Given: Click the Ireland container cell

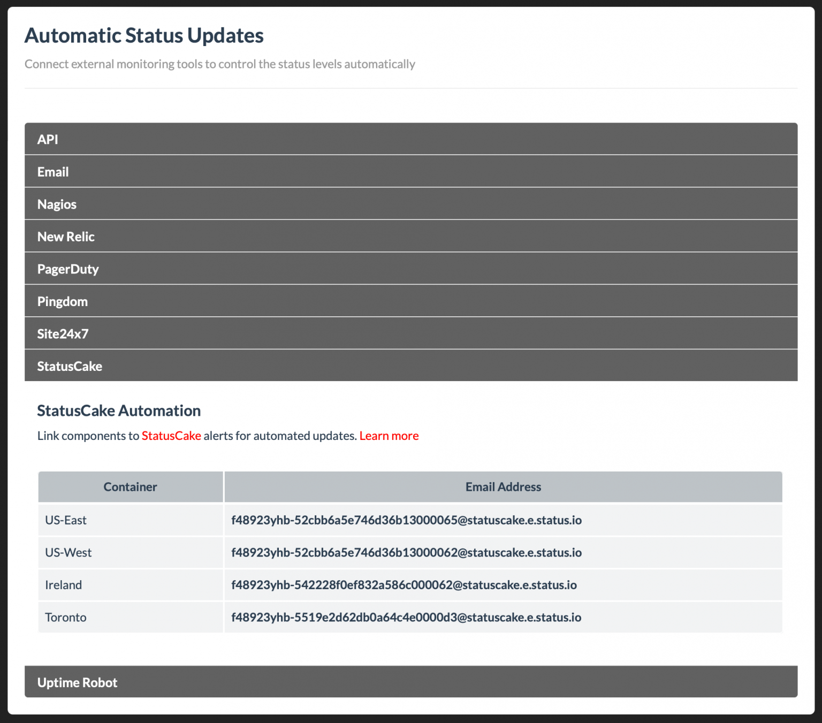Looking at the screenshot, I should [x=63, y=585].
